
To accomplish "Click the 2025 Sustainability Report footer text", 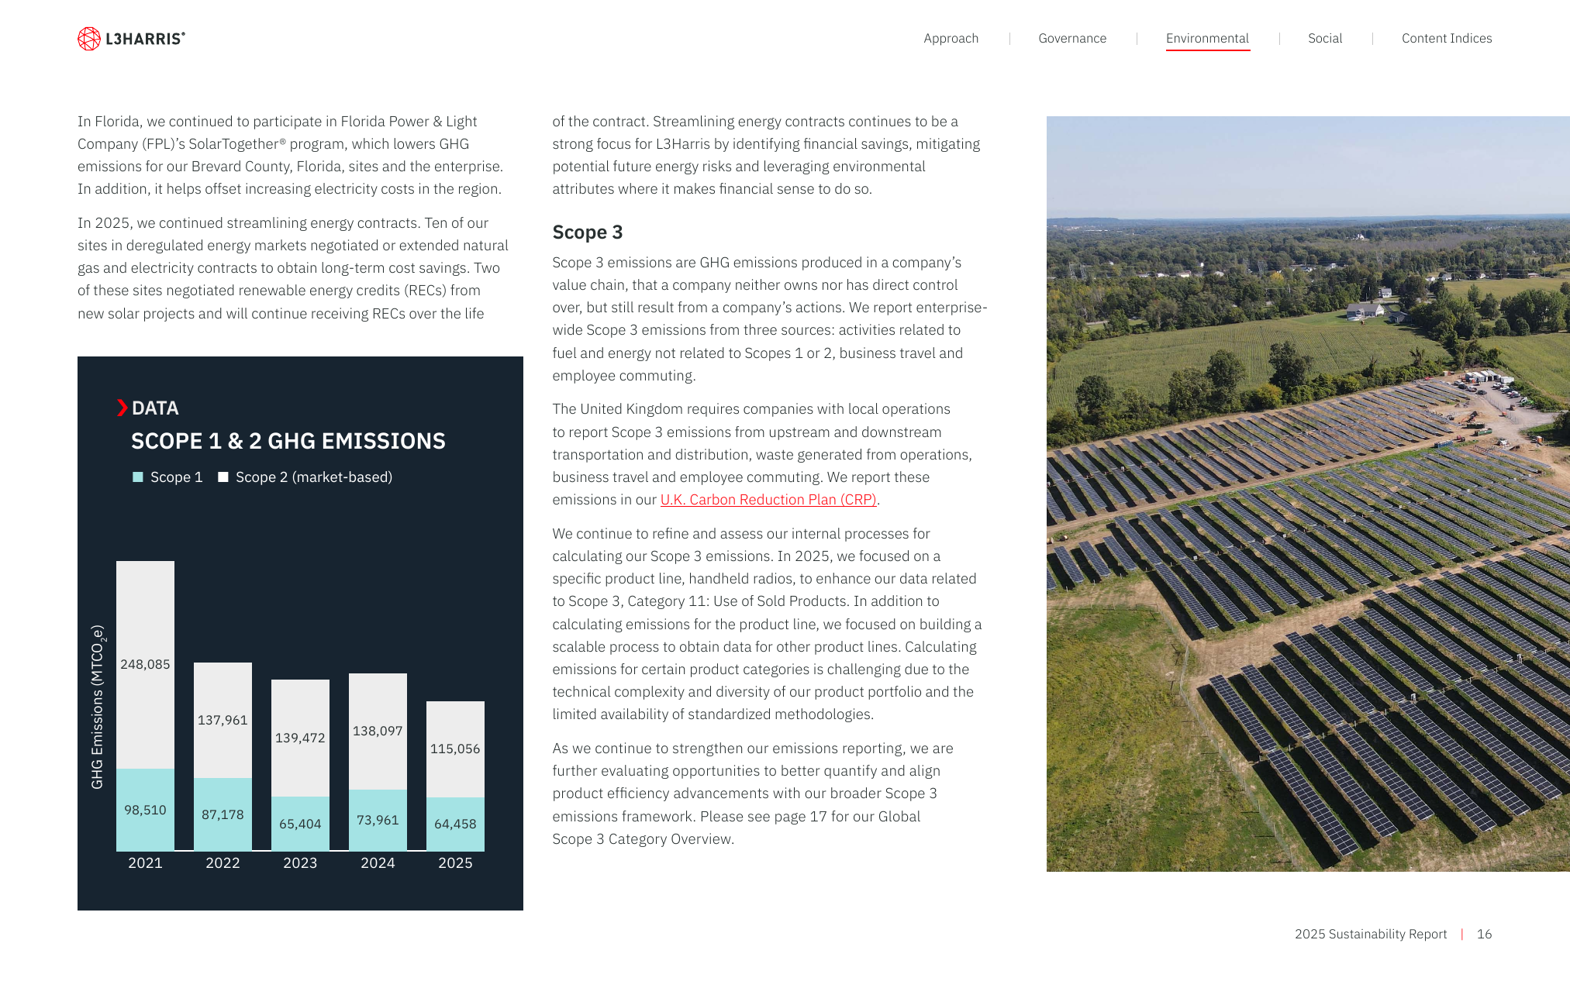I will (1370, 935).
